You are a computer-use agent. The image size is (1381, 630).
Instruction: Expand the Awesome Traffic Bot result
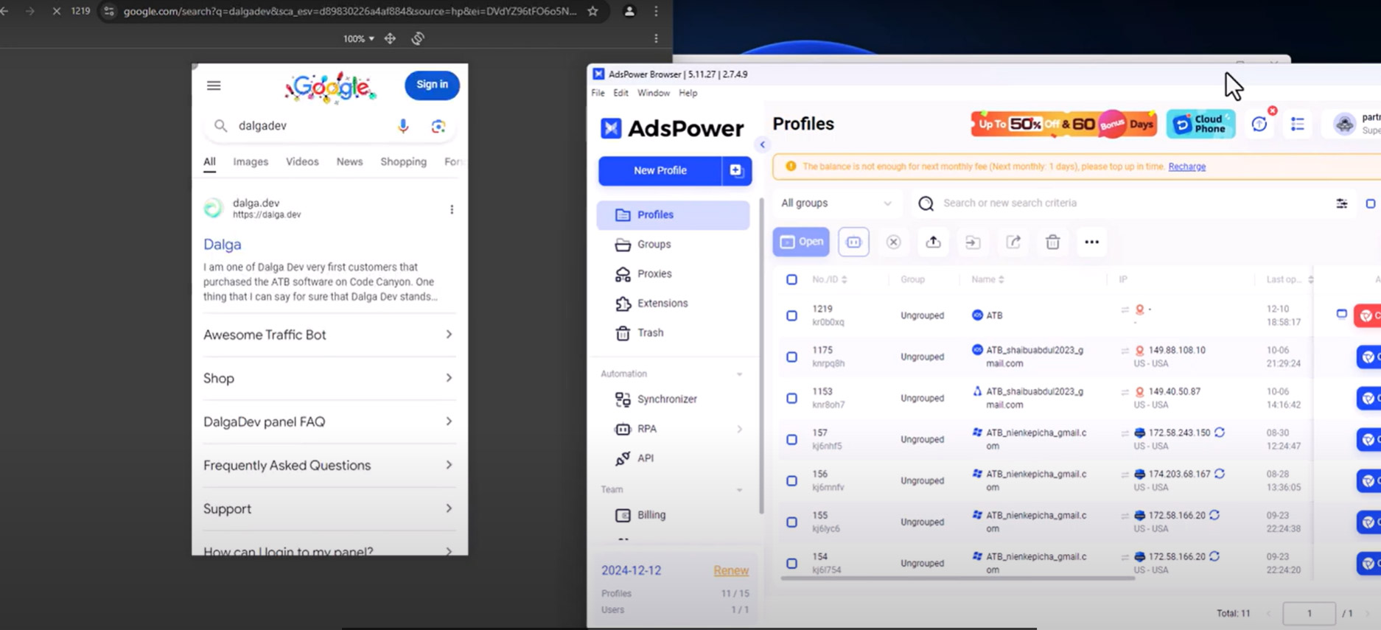329,335
